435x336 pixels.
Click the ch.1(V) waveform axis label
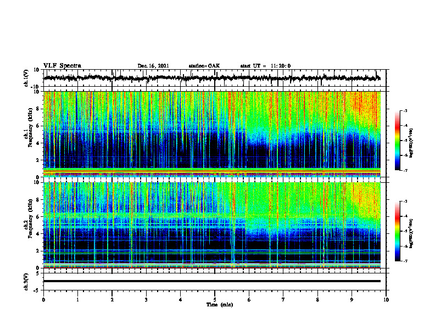[x=26, y=78]
